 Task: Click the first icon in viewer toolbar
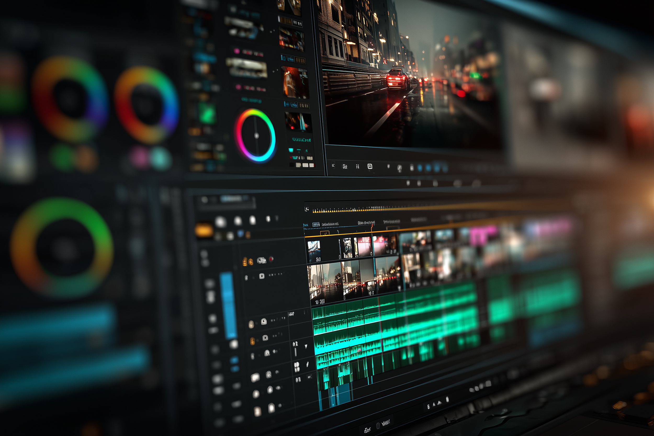(x=333, y=166)
